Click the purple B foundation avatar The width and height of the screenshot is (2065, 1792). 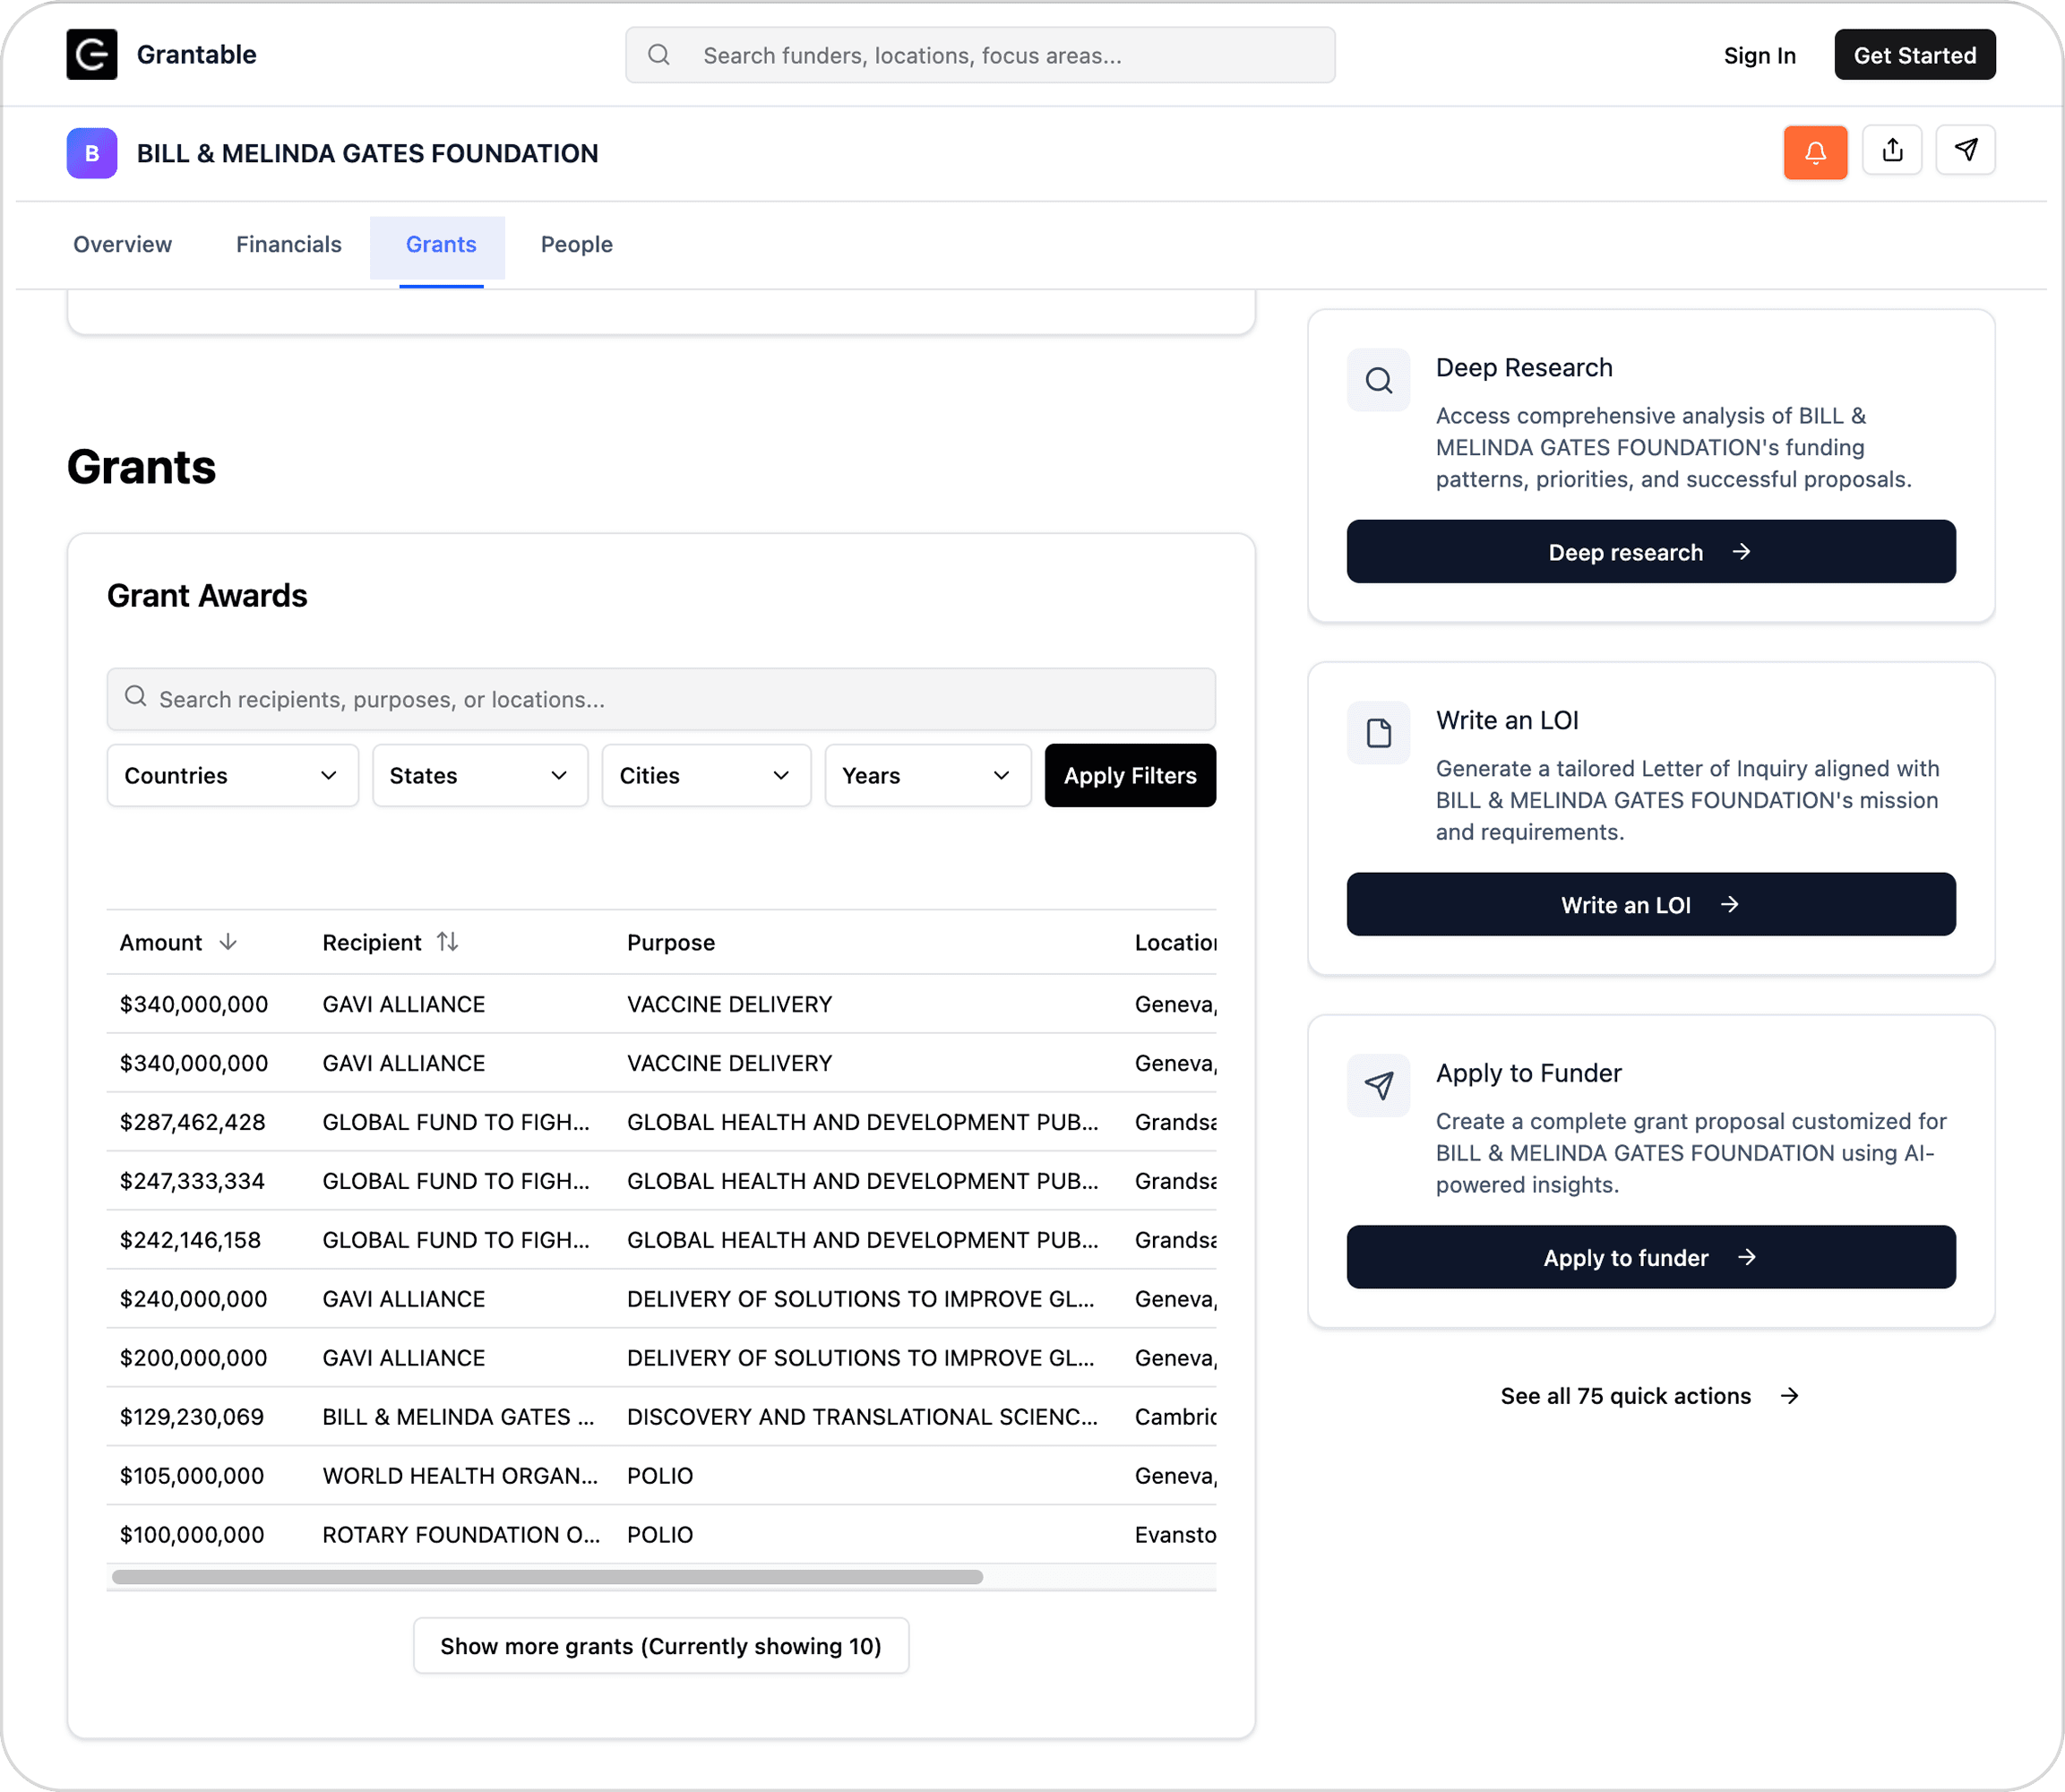coord(92,153)
